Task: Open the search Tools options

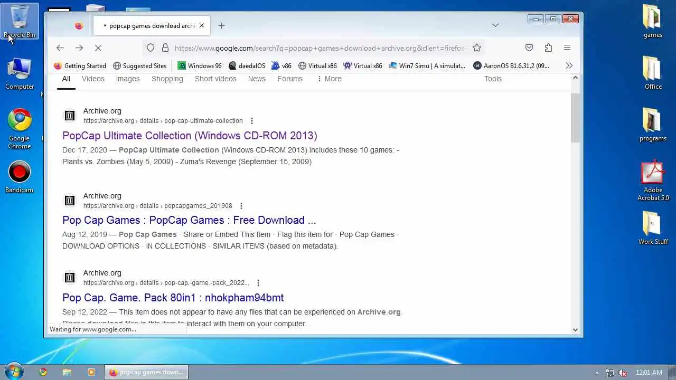Action: coord(493,79)
